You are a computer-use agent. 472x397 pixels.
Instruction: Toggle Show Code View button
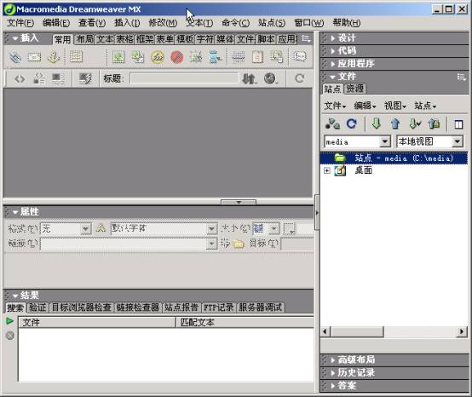coord(20,79)
